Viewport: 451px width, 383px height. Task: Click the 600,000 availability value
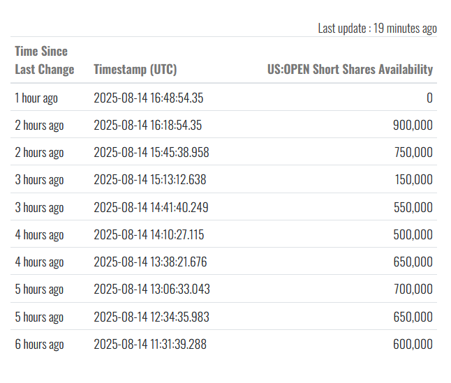413,344
